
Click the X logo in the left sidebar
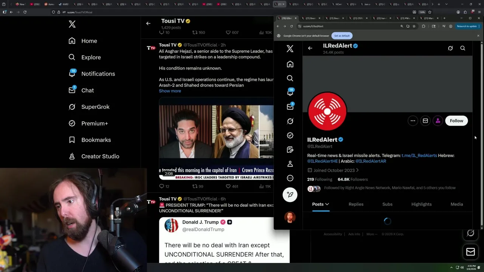click(72, 24)
